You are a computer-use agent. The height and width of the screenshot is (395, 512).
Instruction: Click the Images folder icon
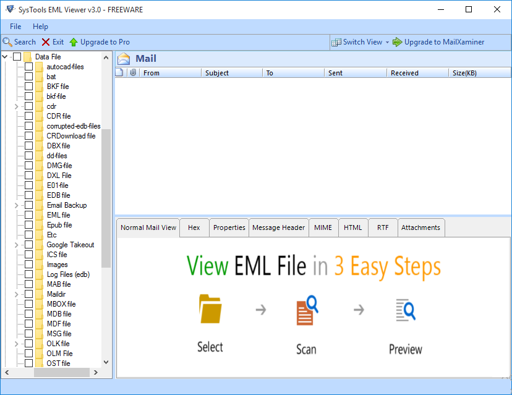(39, 265)
